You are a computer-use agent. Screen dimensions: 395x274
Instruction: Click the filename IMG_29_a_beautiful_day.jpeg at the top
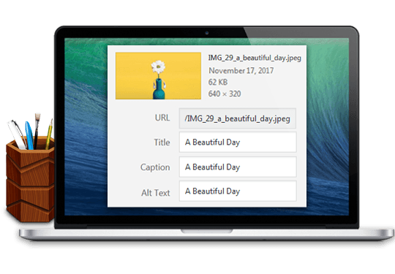255,58
